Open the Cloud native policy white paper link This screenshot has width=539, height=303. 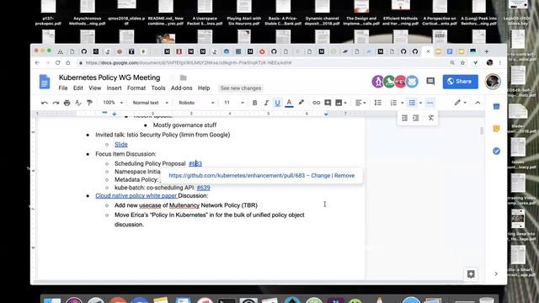(136, 195)
